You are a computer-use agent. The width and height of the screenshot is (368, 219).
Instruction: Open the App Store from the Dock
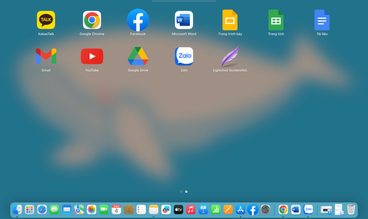[x=241, y=210]
